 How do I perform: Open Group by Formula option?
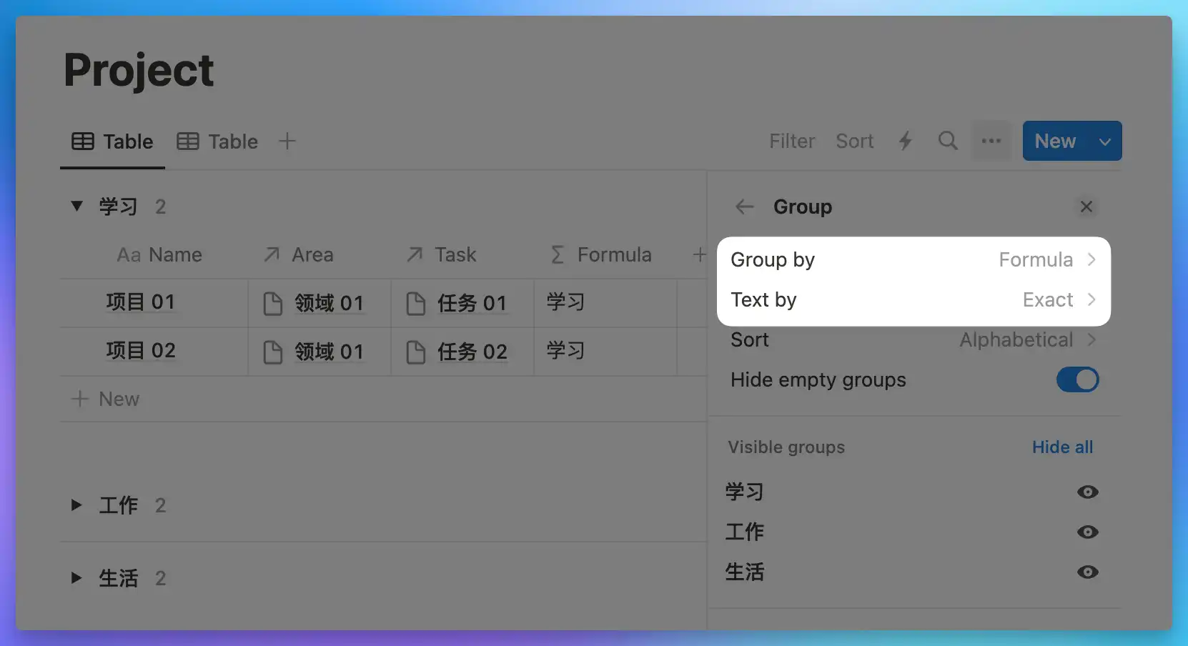click(913, 260)
